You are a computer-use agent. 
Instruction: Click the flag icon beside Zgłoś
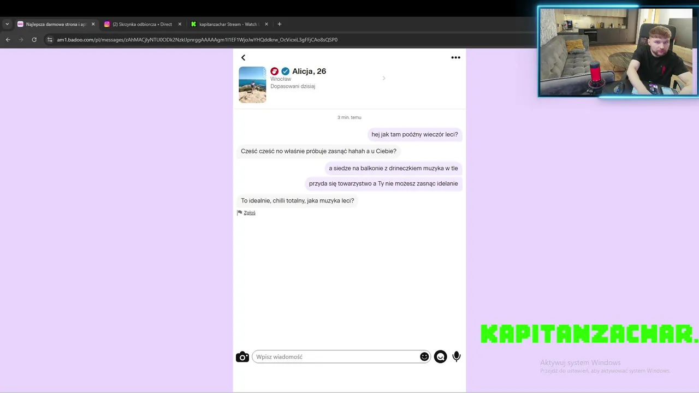239,213
